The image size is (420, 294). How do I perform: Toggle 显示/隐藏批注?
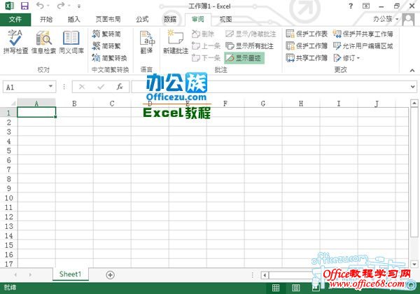pos(251,34)
